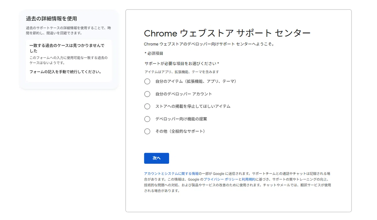Click 過去のサポートケースの詳細情報を使用することで description text
The image size is (377, 220).
[68, 30]
